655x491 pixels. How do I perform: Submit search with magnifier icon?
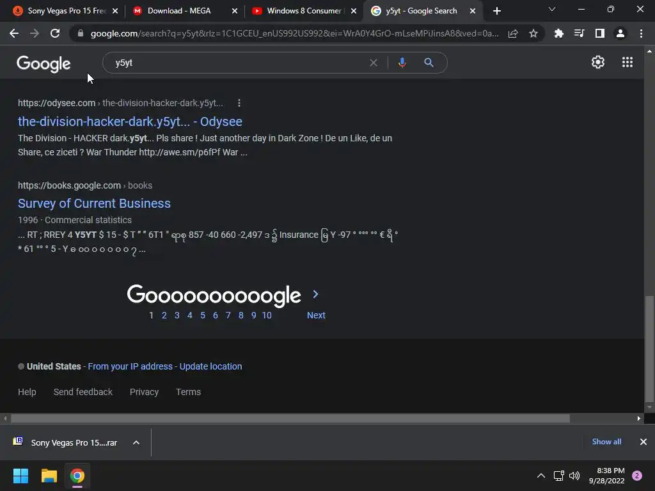click(x=429, y=63)
